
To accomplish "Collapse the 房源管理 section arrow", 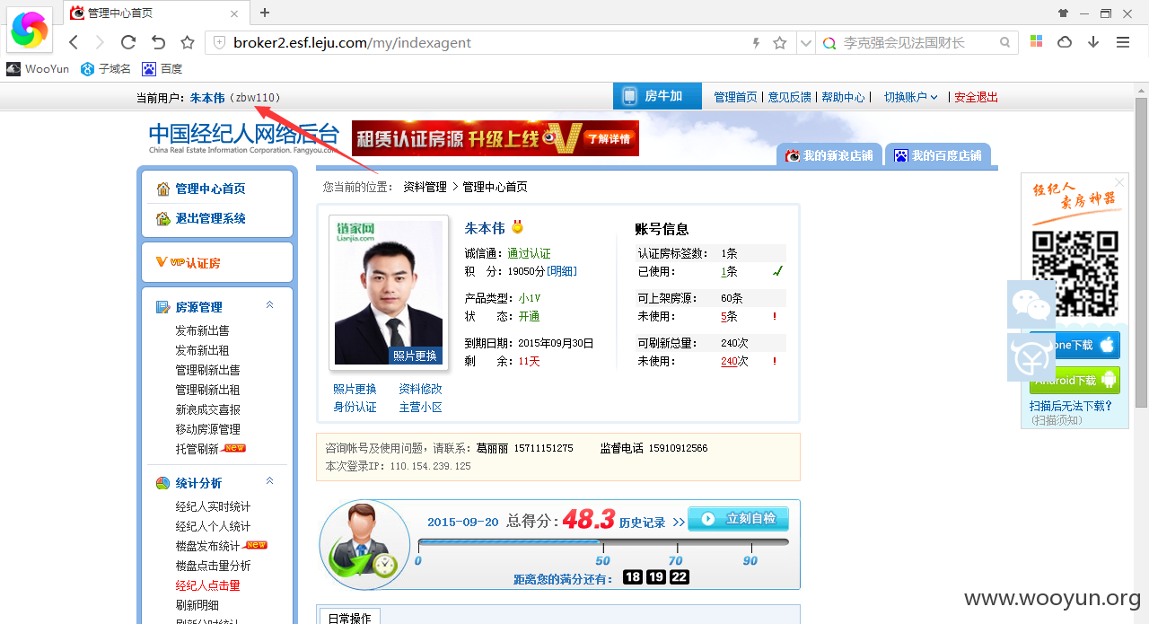I will [x=269, y=305].
